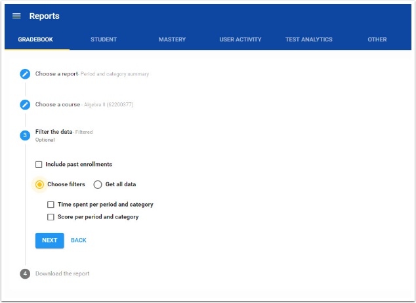Image resolution: width=416 pixels, height=303 pixels.
Task: Click the pencil icon for Choose a report
Action: pos(25,74)
